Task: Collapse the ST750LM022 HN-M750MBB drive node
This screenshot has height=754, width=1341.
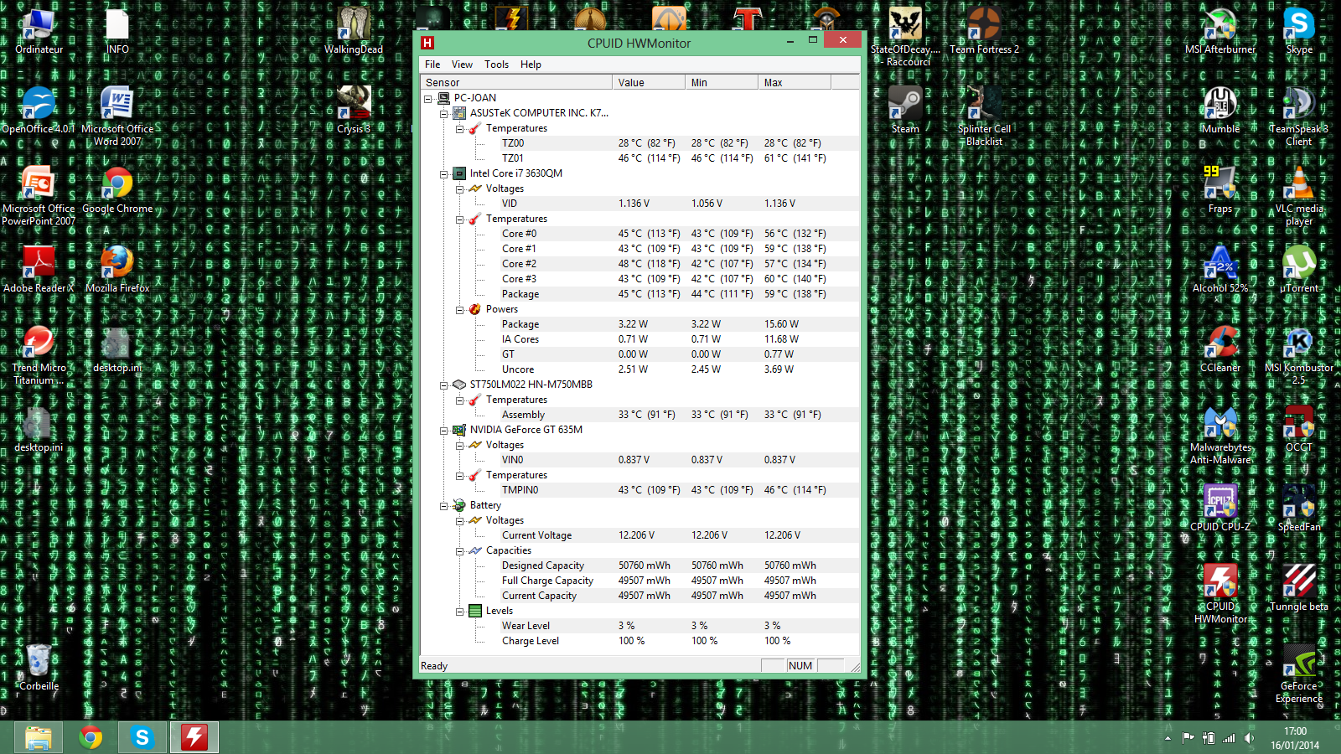Action: tap(444, 385)
